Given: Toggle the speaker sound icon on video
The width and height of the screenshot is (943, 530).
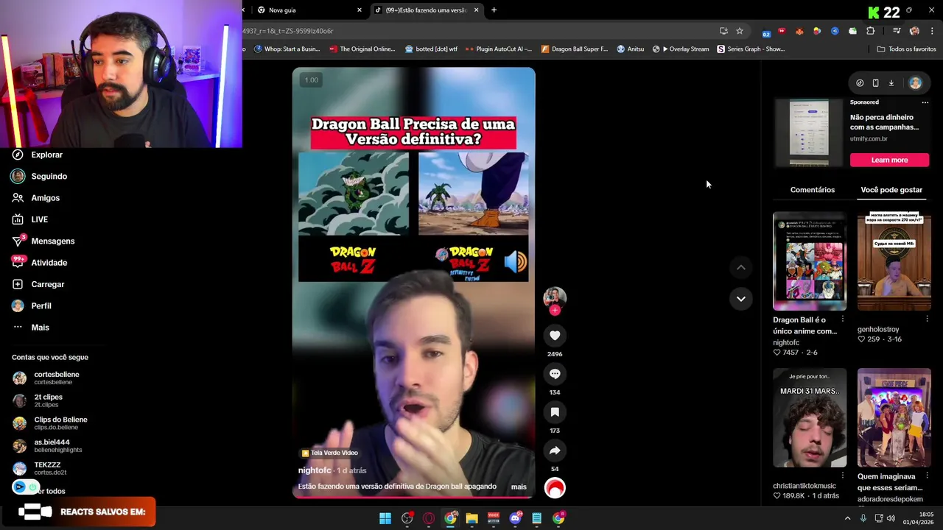Looking at the screenshot, I should tap(516, 261).
